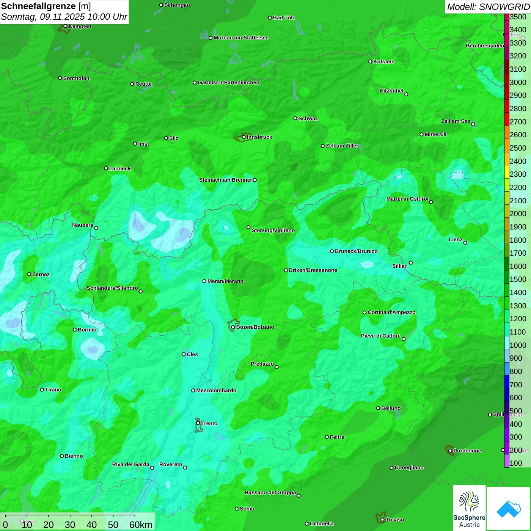Click the 'Sonthofen' label
The image size is (531, 531).
(x=76, y=78)
